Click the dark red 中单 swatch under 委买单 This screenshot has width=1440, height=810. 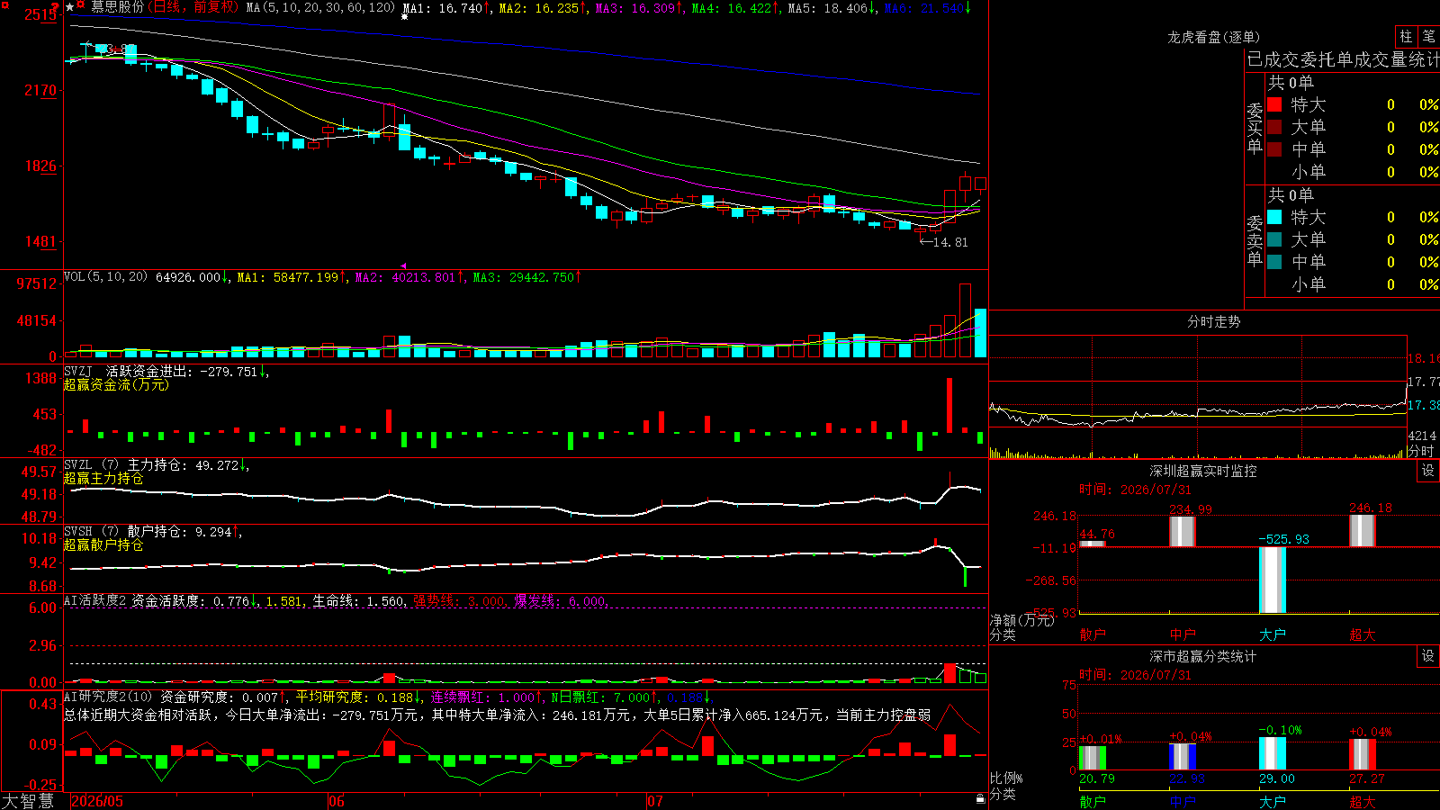[1274, 149]
